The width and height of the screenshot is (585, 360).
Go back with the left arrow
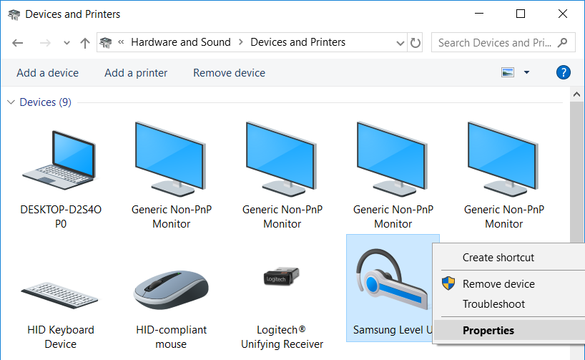[18, 43]
